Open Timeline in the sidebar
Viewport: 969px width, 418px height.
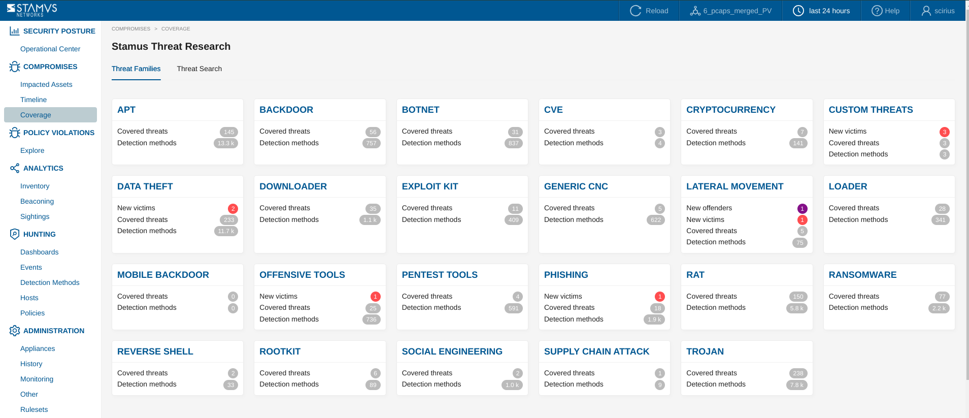coord(34,100)
